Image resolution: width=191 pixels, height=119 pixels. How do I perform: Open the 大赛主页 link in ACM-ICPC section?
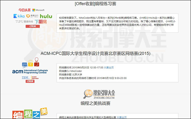click(x=109, y=68)
